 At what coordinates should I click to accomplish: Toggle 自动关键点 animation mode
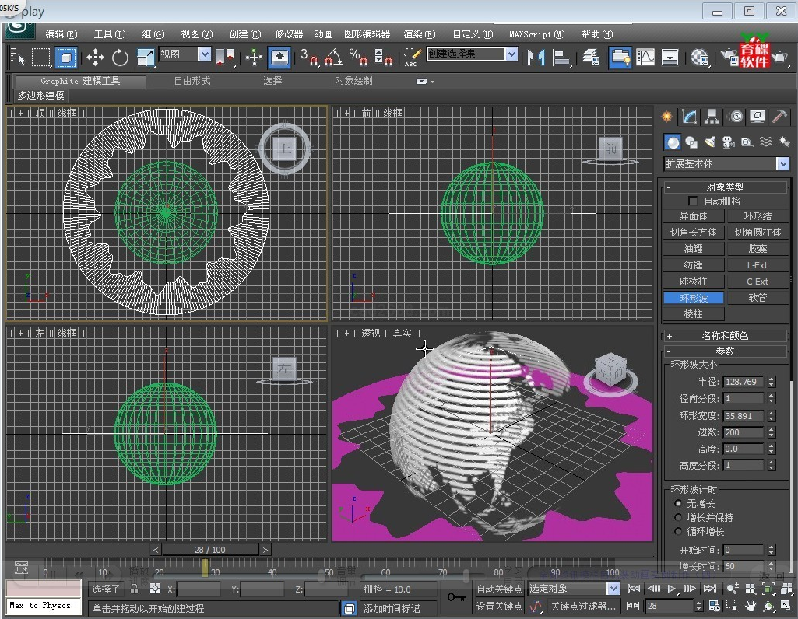tap(499, 589)
